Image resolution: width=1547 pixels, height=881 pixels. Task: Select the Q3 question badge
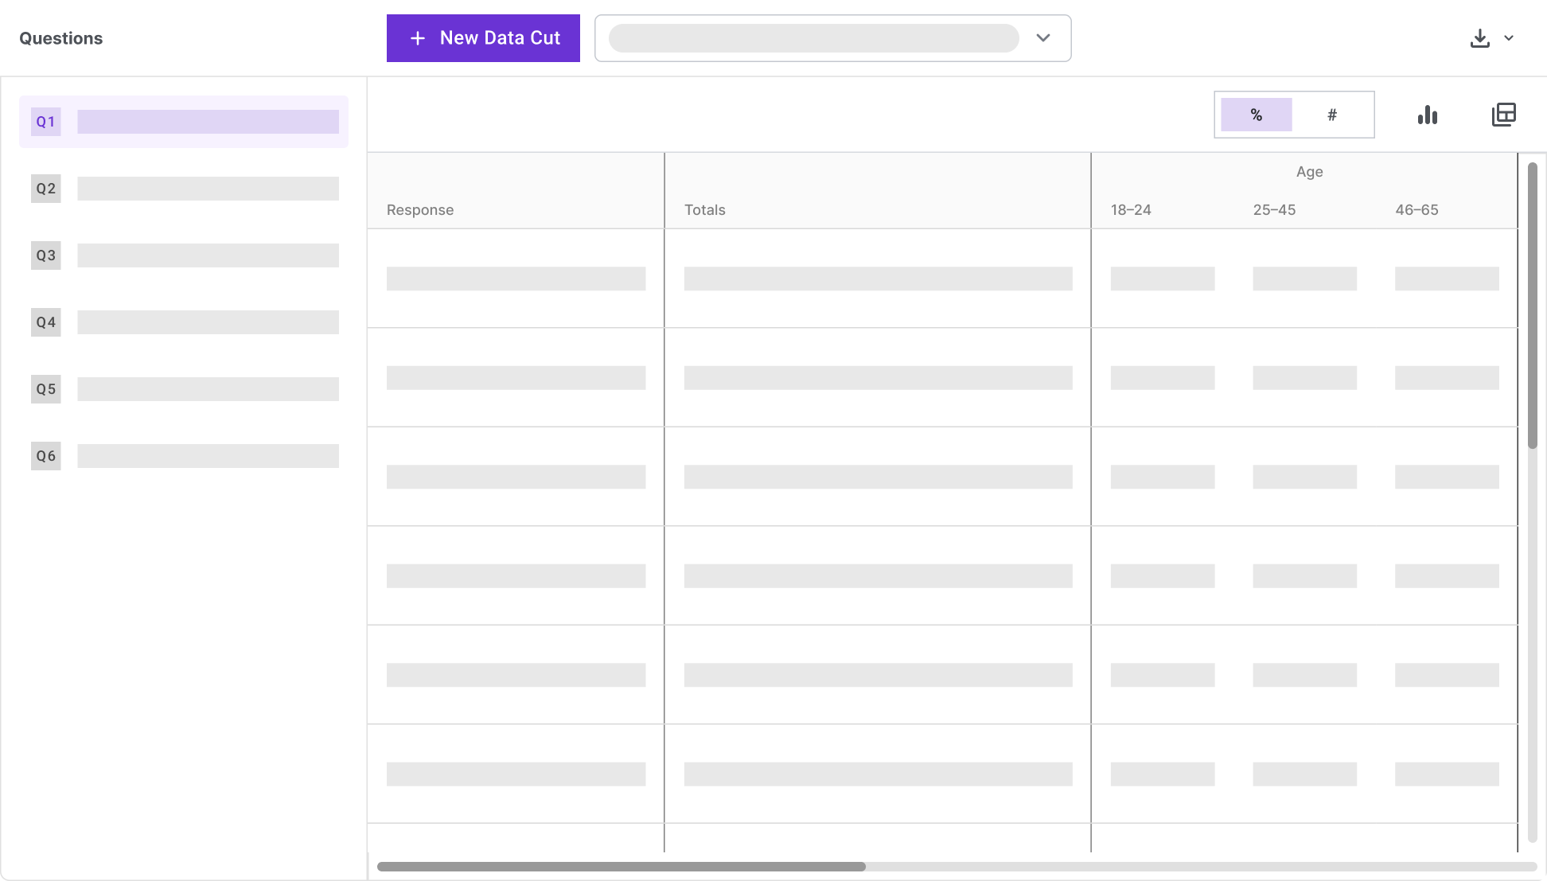click(45, 255)
